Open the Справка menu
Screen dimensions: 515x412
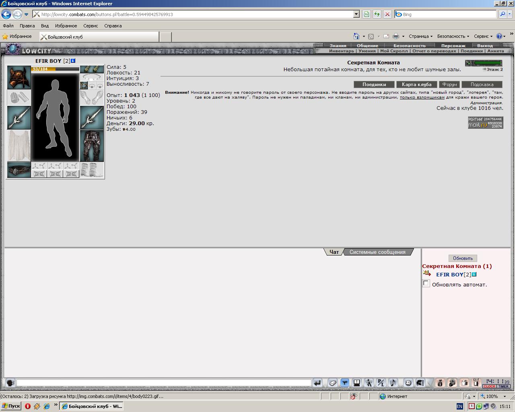(113, 26)
